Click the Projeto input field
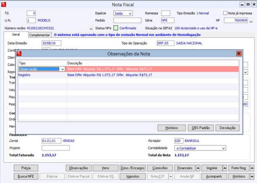This screenshot has height=183, width=257. [56, 148]
